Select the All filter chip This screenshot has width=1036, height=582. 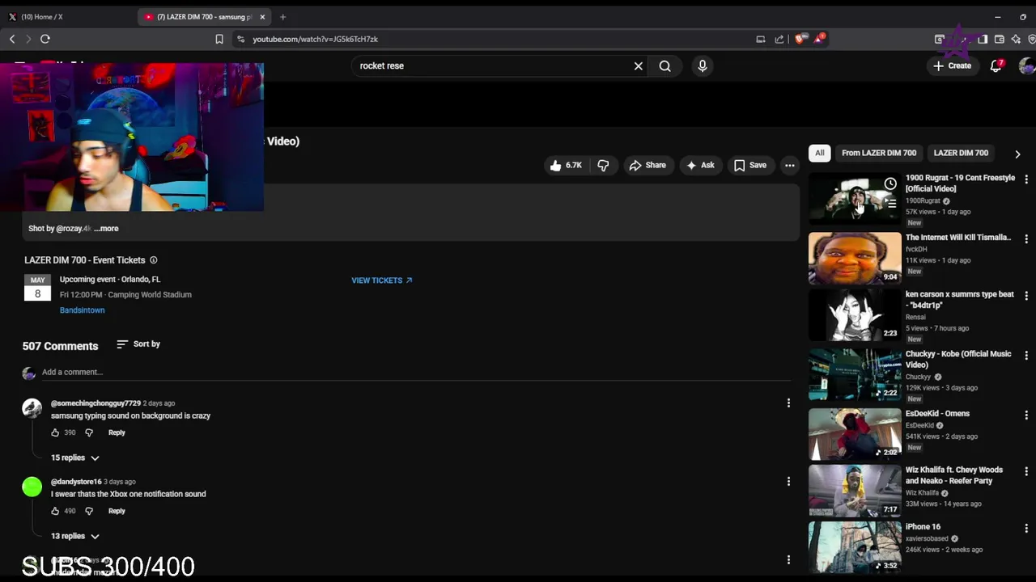(820, 153)
